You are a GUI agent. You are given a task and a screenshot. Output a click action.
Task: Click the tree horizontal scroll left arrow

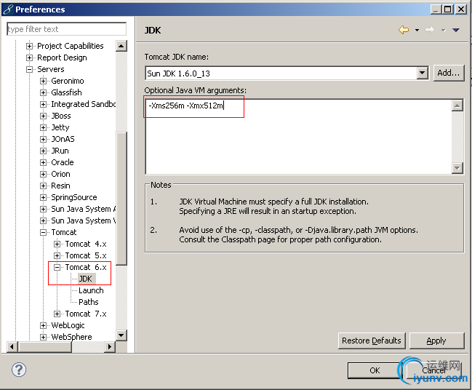point(12,346)
